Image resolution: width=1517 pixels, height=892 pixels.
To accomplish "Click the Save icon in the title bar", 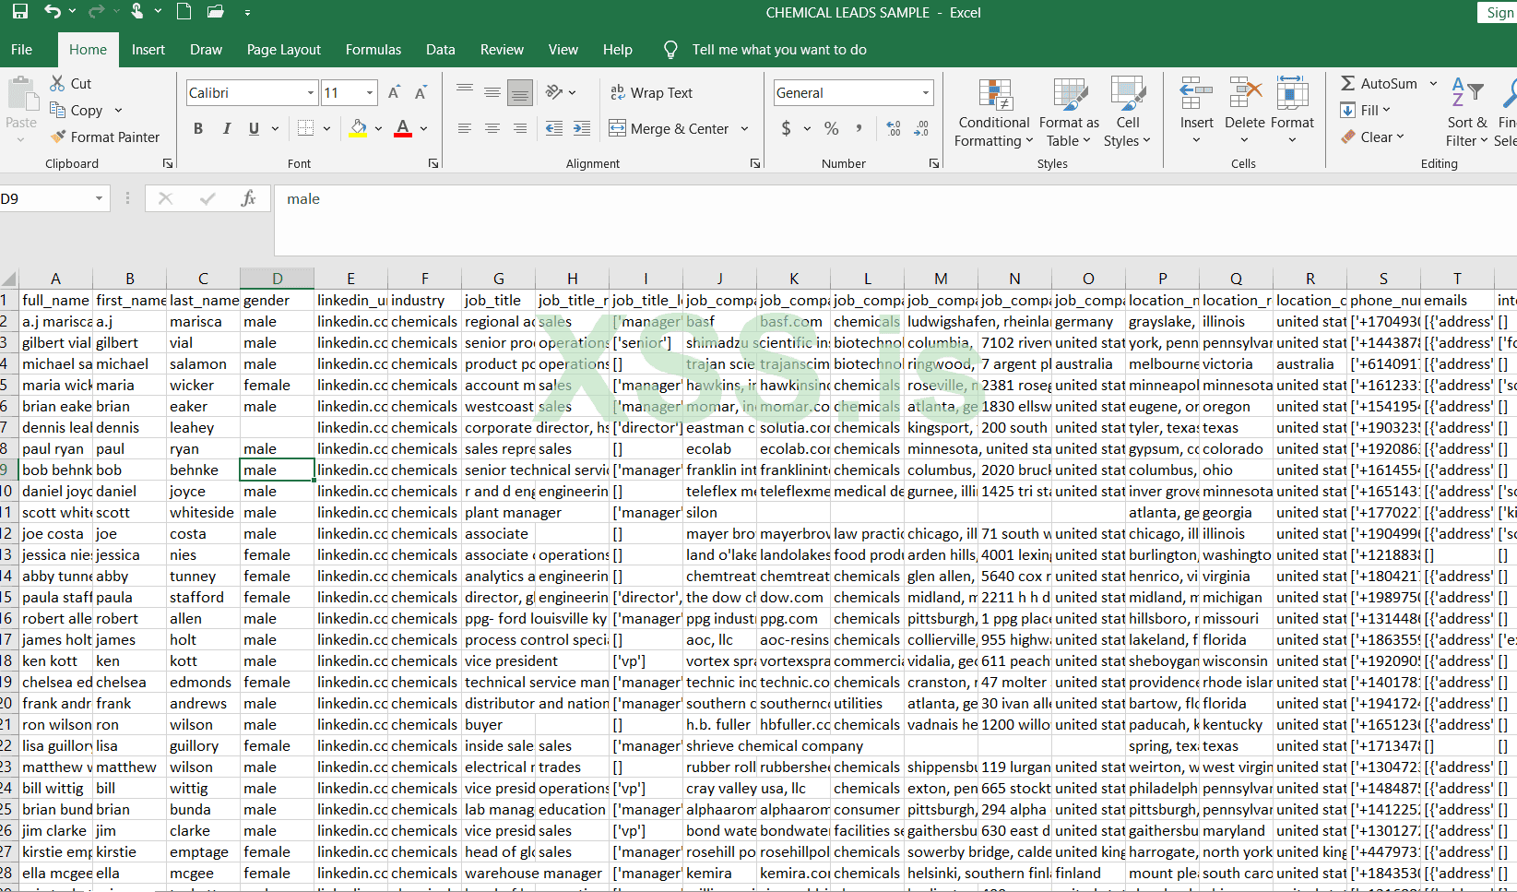I will point(19,12).
